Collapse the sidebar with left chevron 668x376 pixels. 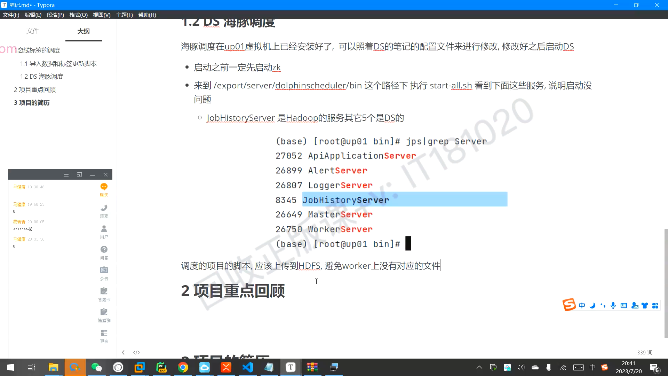(123, 352)
